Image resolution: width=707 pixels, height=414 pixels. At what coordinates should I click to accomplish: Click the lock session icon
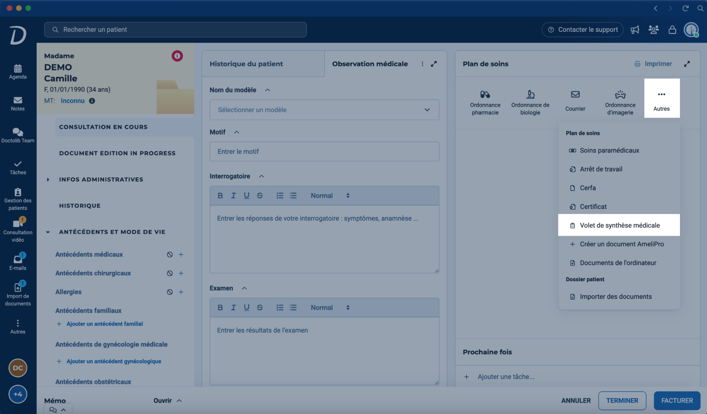[x=672, y=30]
